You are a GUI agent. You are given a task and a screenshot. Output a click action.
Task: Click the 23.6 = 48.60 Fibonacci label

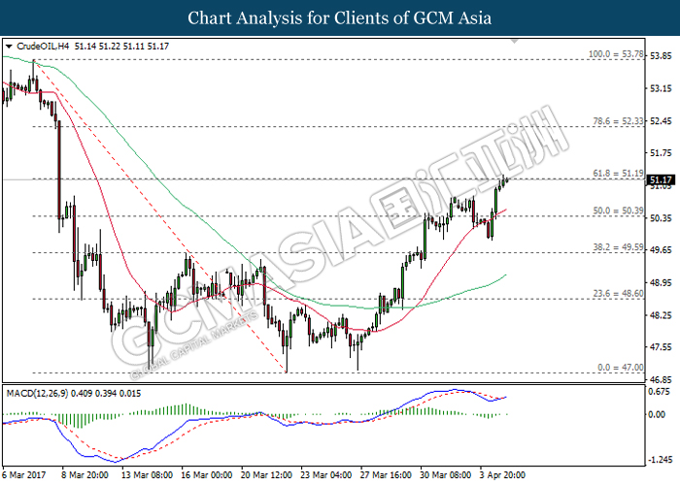618,294
